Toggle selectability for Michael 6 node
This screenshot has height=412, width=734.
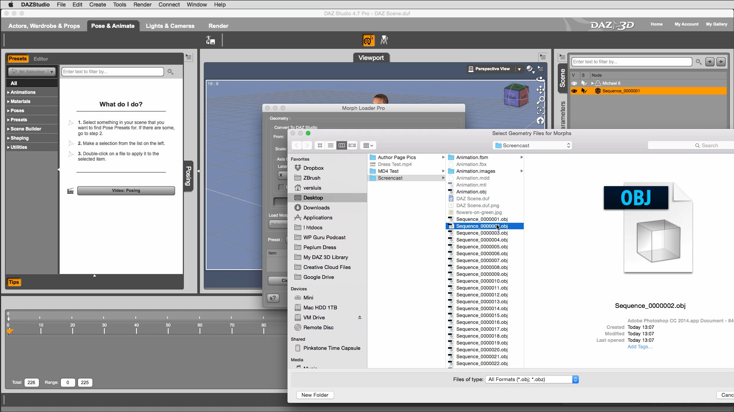click(584, 83)
